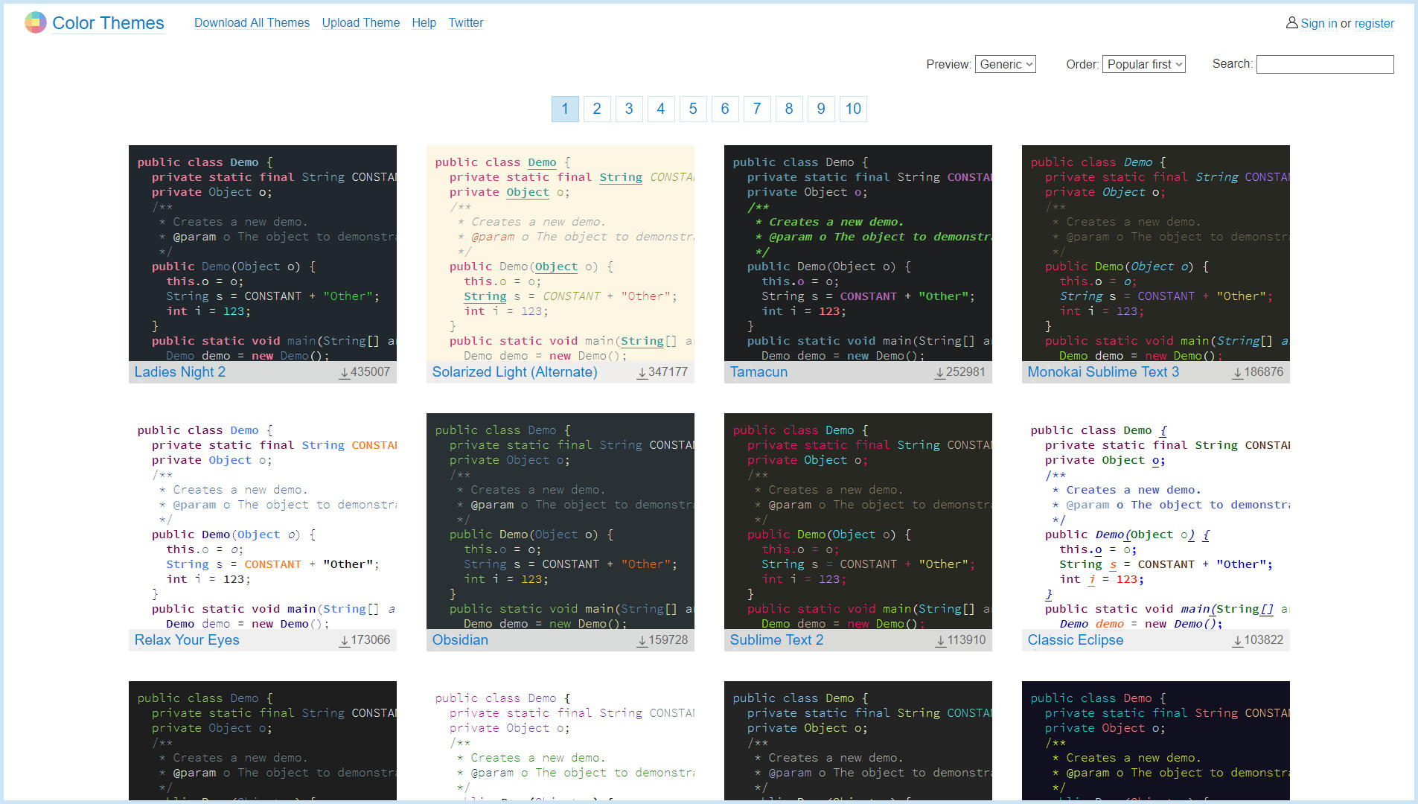Go to page 8 of themes
Viewport: 1418px width, 804px height.
point(789,109)
